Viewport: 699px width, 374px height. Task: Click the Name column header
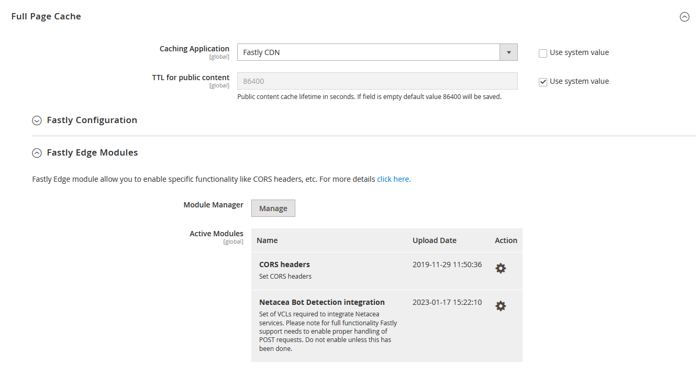[x=267, y=240]
